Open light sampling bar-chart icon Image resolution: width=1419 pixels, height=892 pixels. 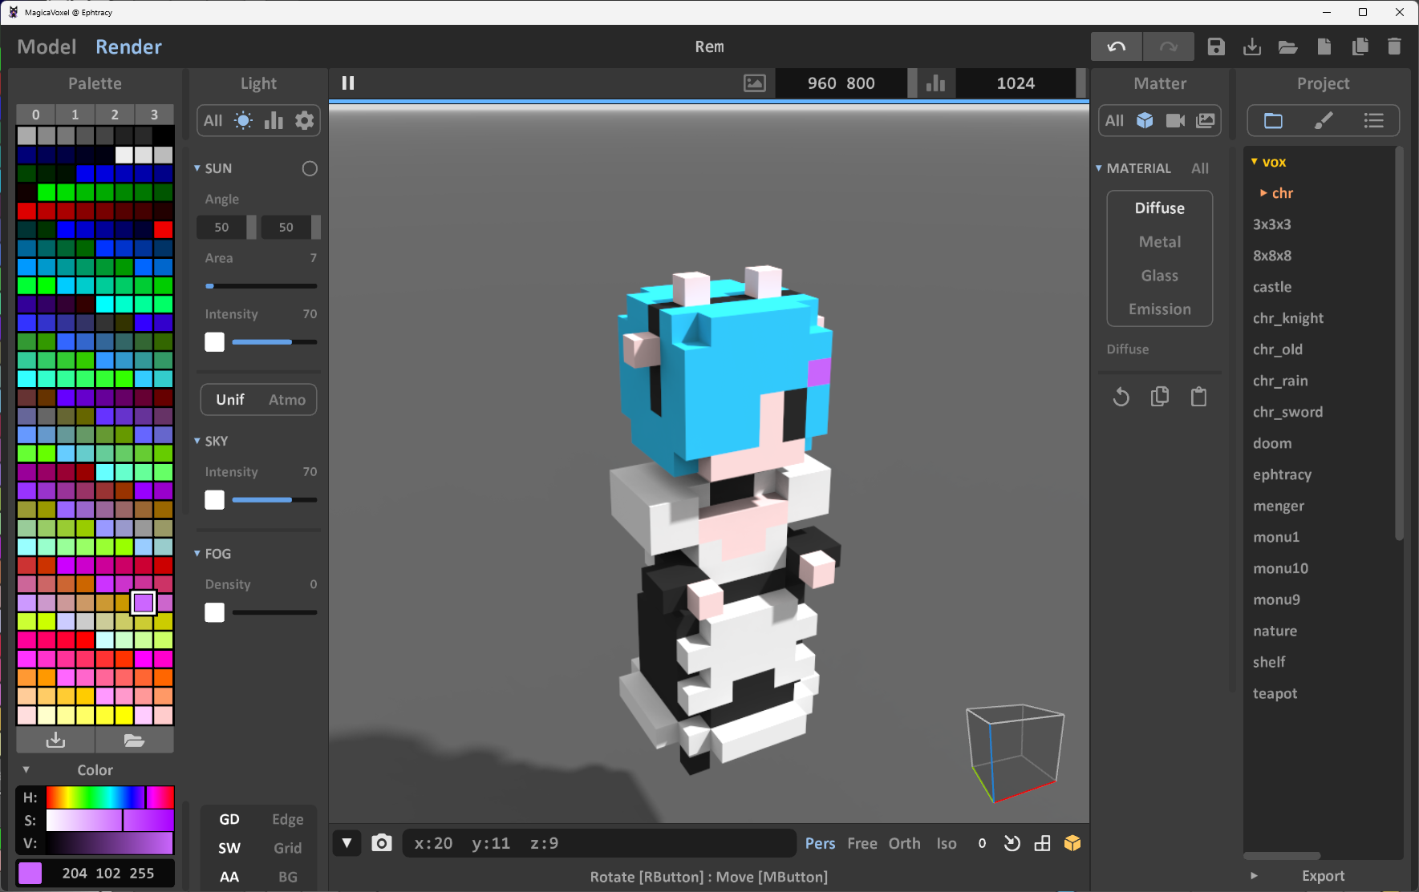(274, 120)
